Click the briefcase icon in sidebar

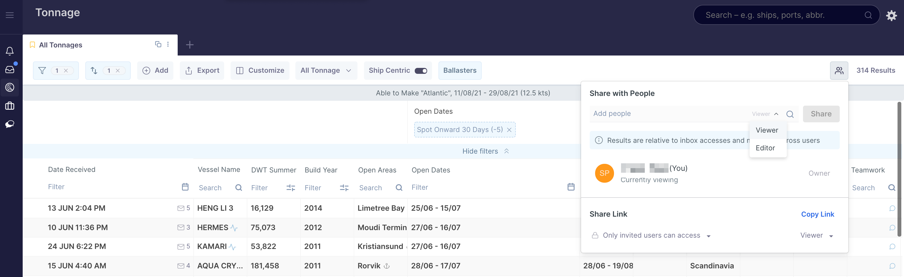click(10, 106)
